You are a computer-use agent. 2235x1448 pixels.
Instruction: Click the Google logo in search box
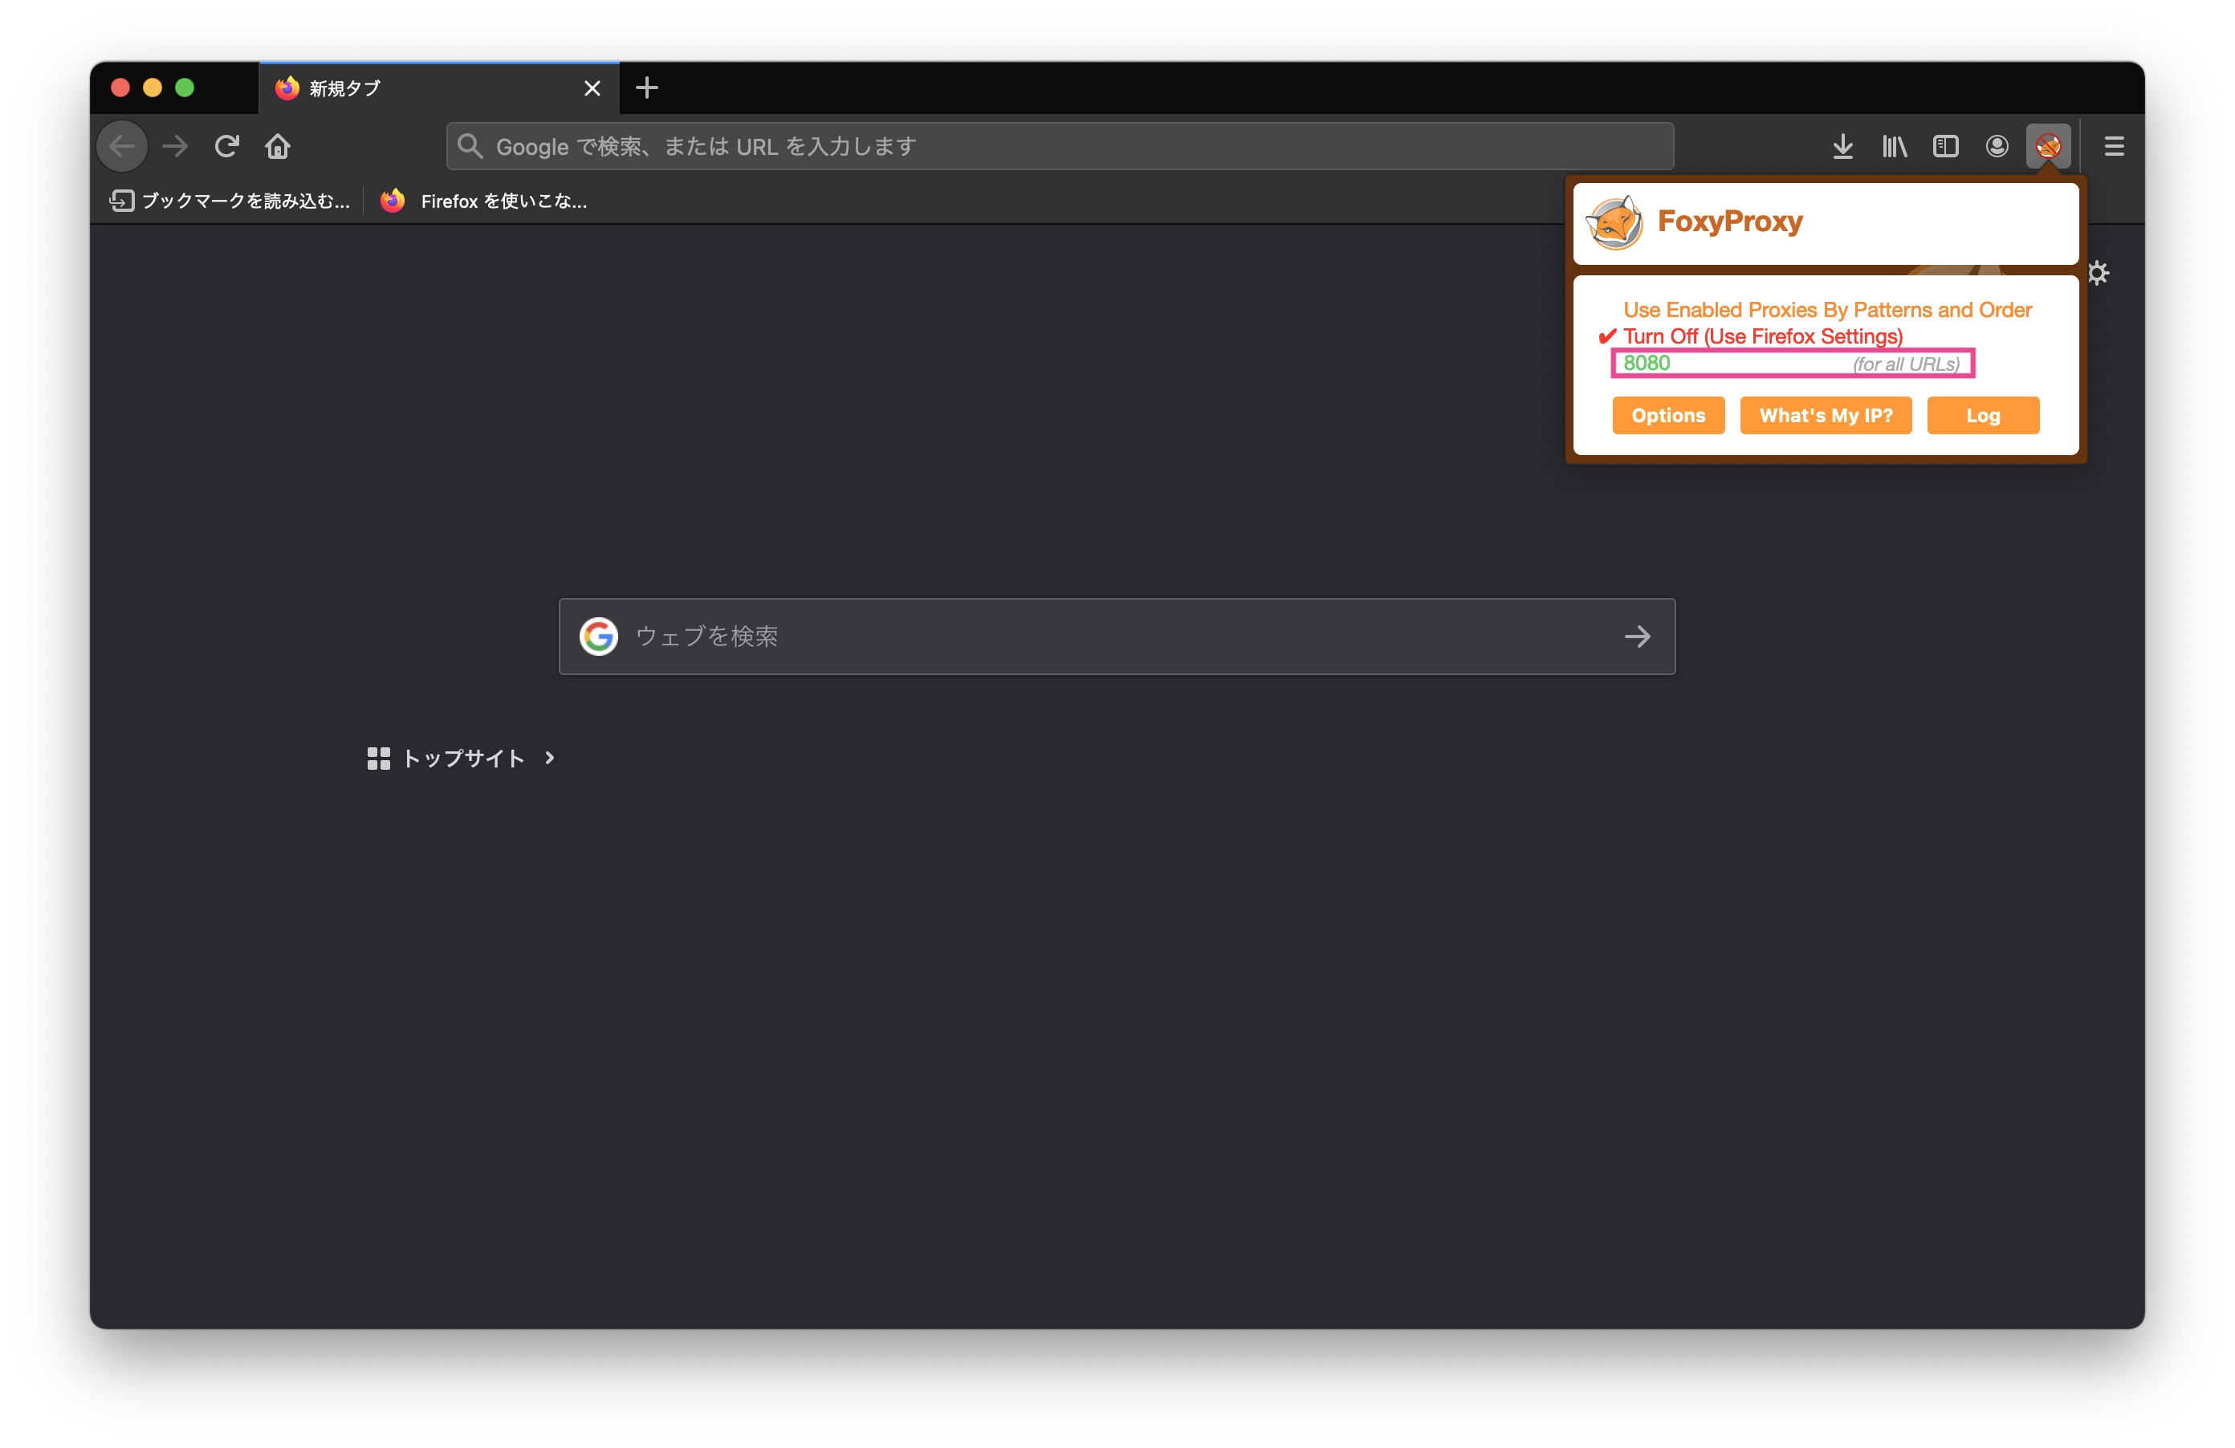598,637
